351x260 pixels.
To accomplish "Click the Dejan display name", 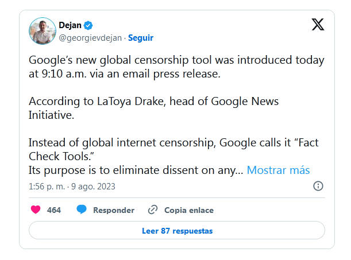I will [70, 25].
